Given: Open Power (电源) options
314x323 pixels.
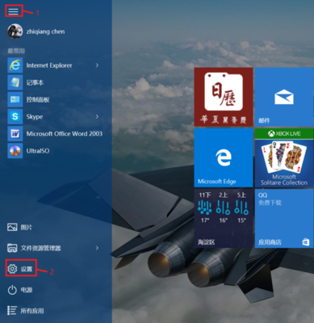Looking at the screenshot, I should (20, 290).
